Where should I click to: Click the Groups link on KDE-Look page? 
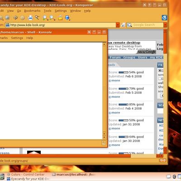click(129, 57)
